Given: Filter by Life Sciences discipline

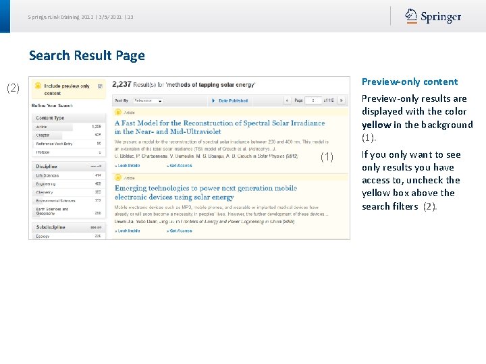Looking at the screenshot, I should [69, 175].
